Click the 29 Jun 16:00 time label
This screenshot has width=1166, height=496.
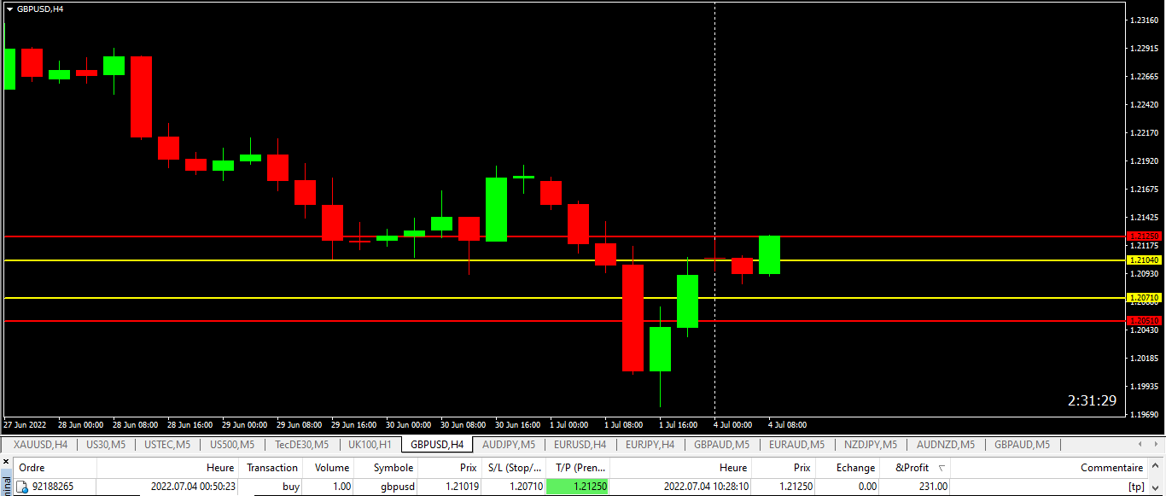[354, 424]
